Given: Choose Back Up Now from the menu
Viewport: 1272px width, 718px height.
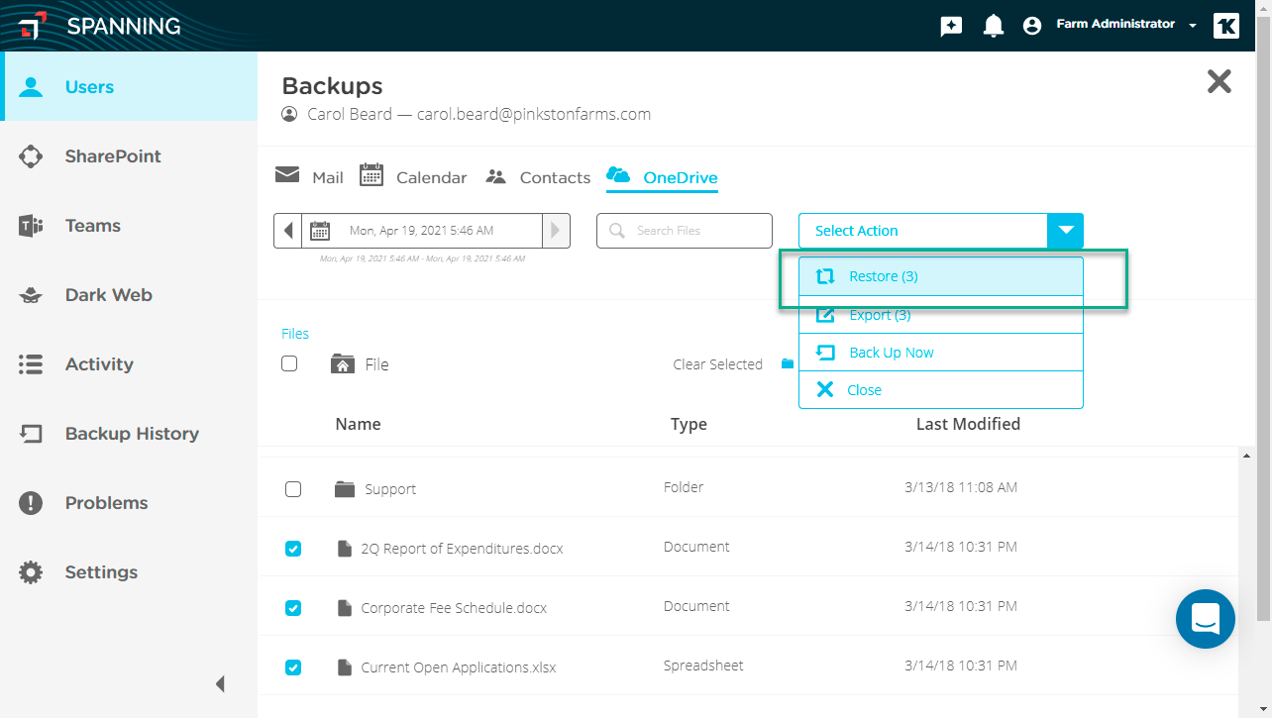Looking at the screenshot, I should click(x=941, y=353).
